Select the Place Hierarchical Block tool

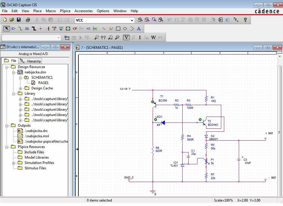(68, 29)
